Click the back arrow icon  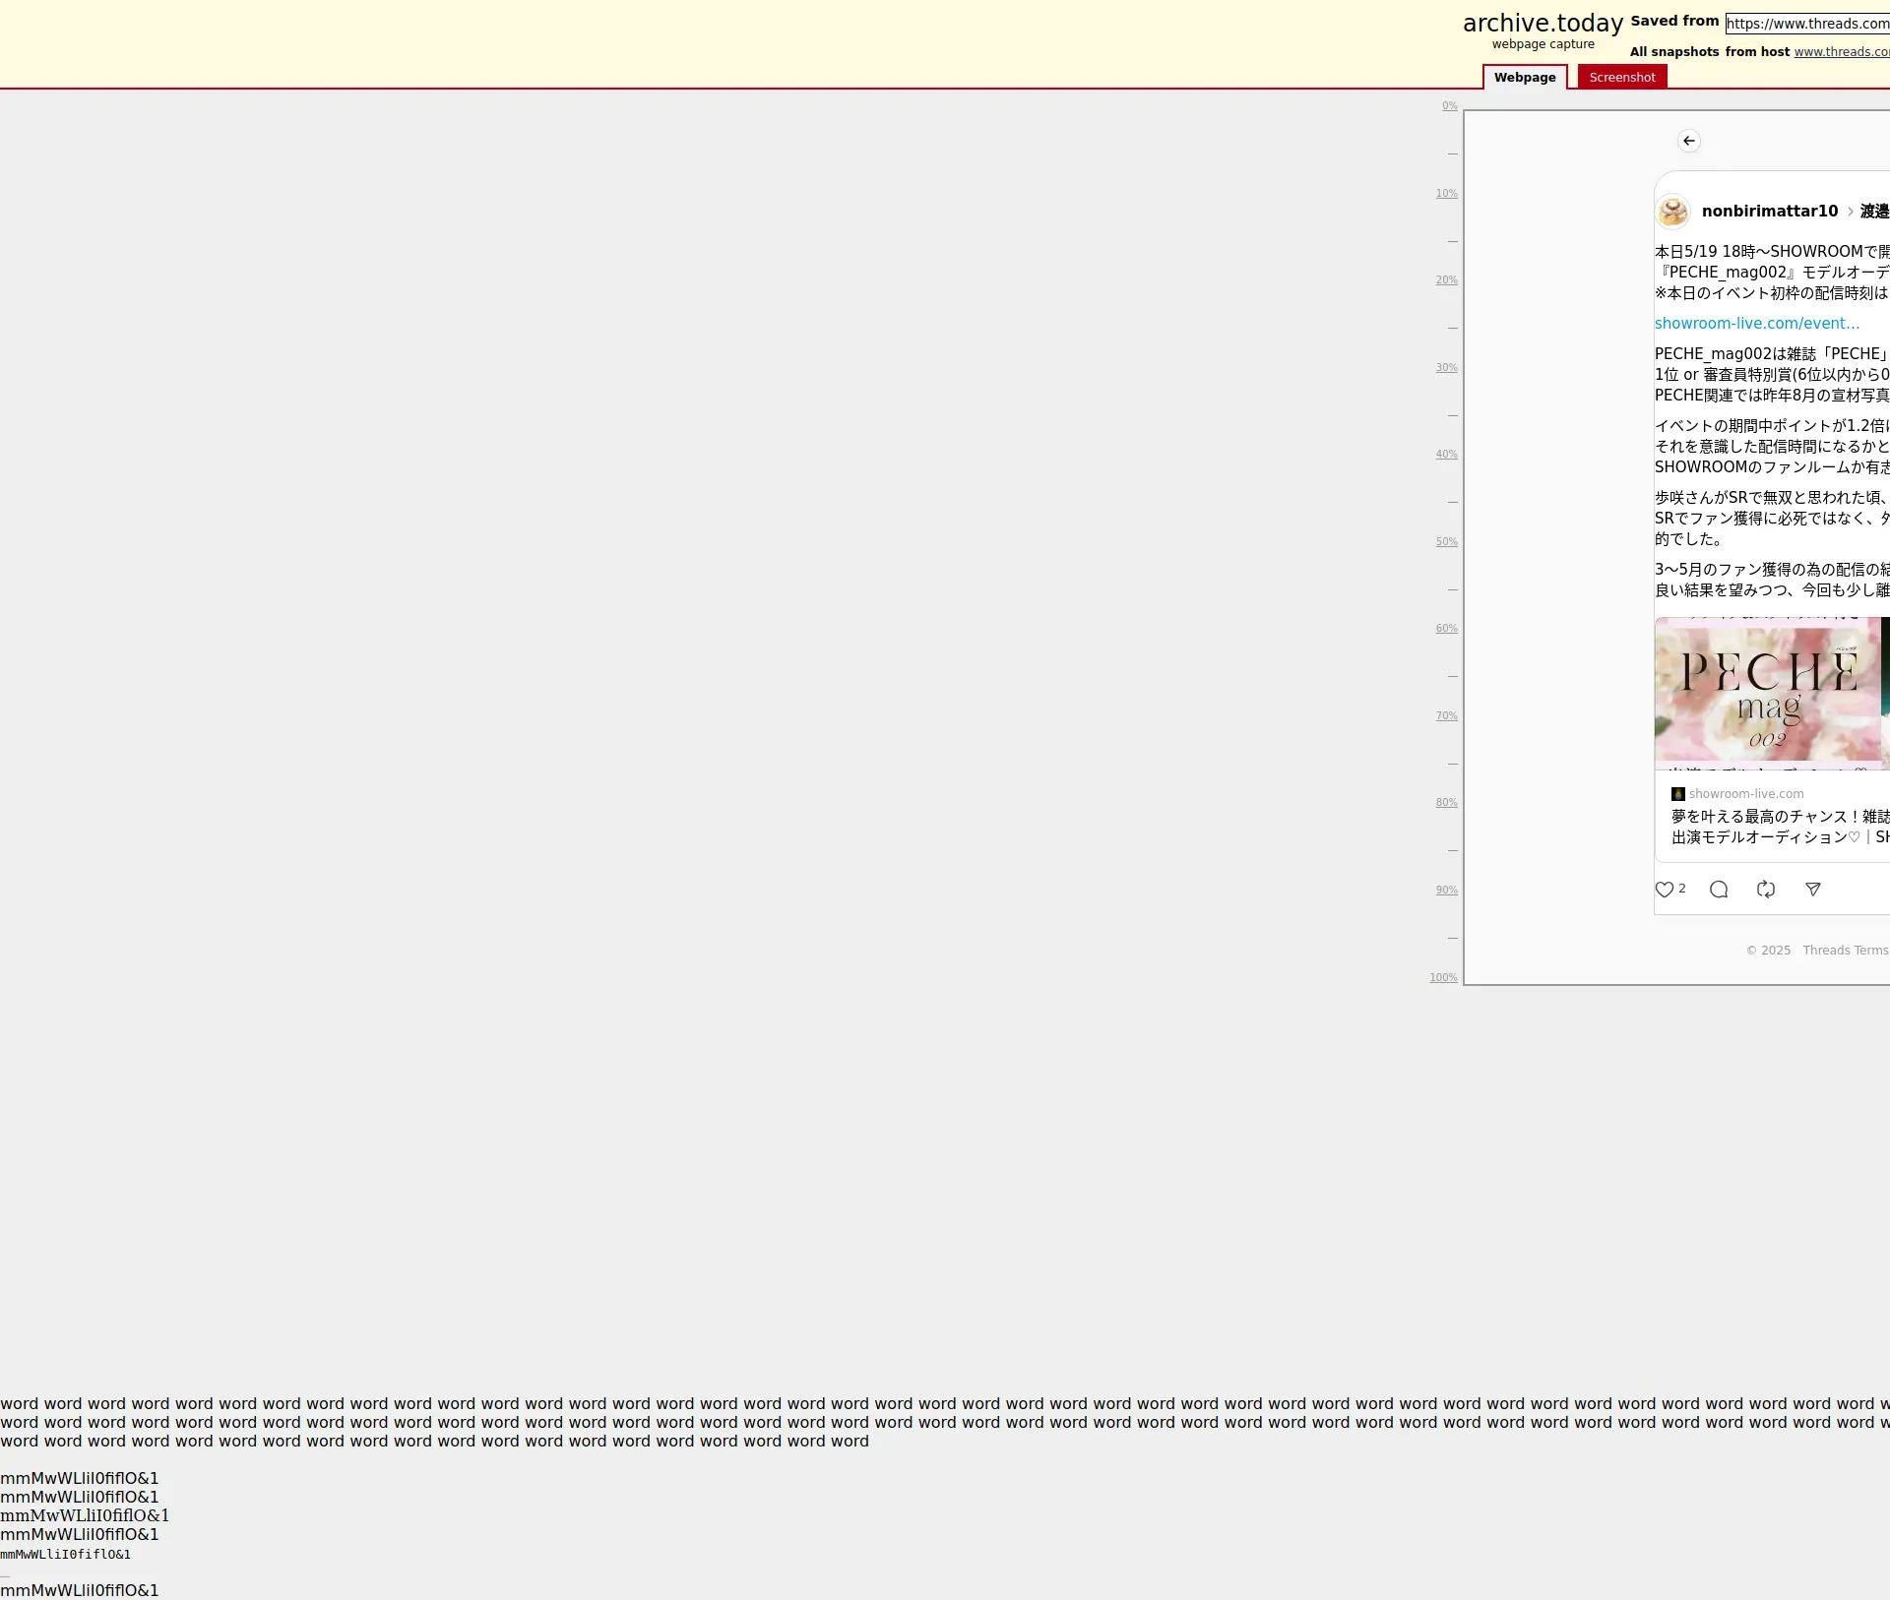1688,141
